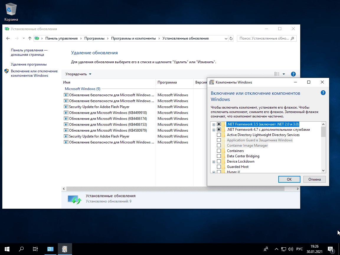Open People icon in system tray

(266, 249)
